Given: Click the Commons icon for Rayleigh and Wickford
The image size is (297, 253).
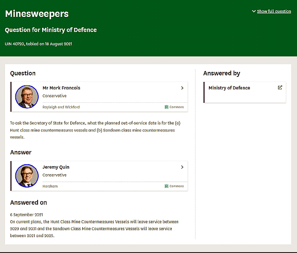Looking at the screenshot, I should (166, 107).
